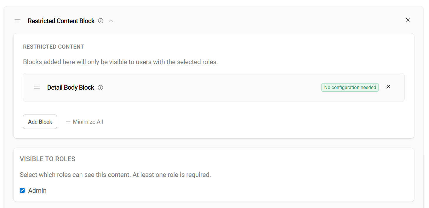Click the No configuration needed badge
429x208 pixels.
pos(350,87)
